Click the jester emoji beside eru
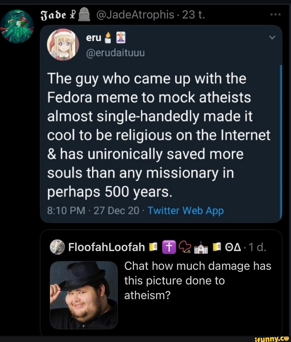Screen dimensions: 291x342 121,38
